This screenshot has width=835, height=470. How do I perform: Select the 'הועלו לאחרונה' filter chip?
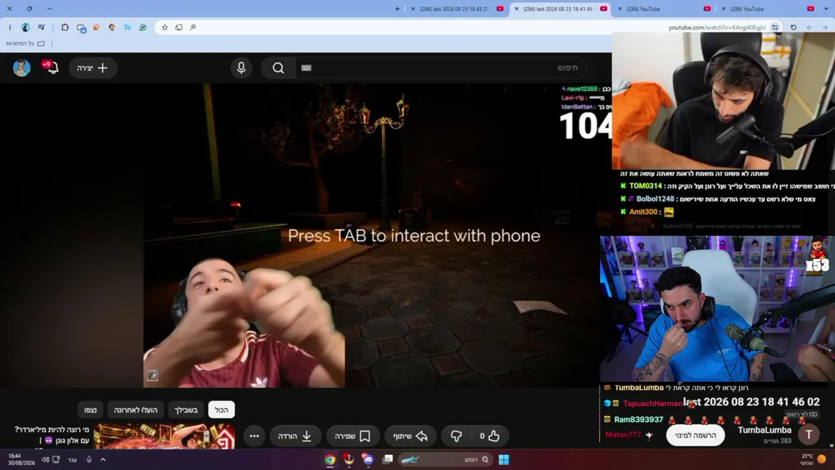point(136,410)
